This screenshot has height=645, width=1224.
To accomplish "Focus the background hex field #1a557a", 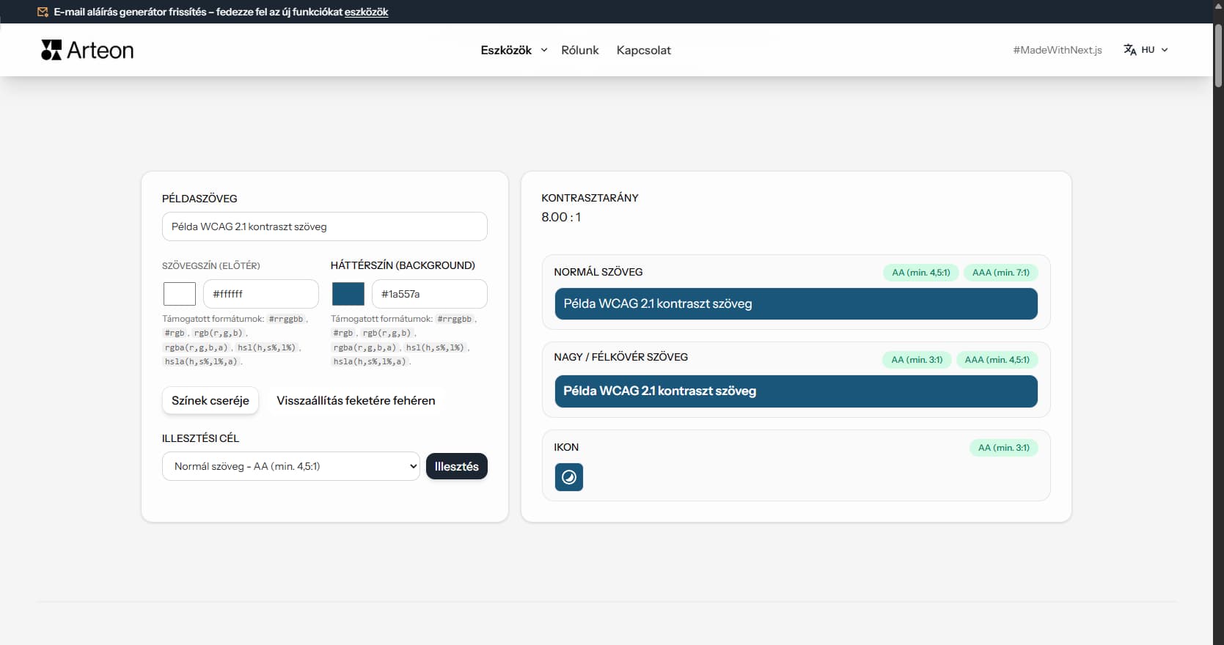I will 429,294.
